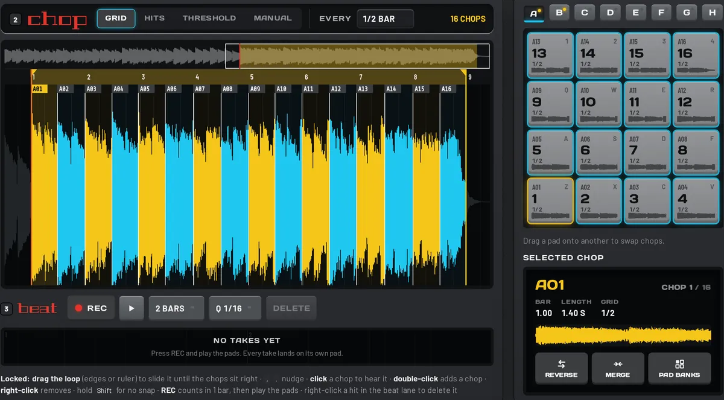Viewport: 724px width, 400px height.
Task: Click the selected chop A01 waveform preview
Action: click(x=623, y=335)
